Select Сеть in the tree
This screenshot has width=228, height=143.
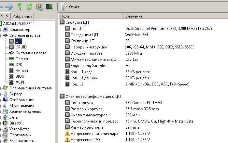pyautogui.click(x=14, y=117)
